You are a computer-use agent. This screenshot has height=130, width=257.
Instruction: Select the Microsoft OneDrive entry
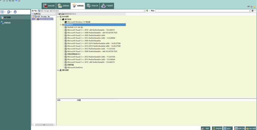coord(75,68)
